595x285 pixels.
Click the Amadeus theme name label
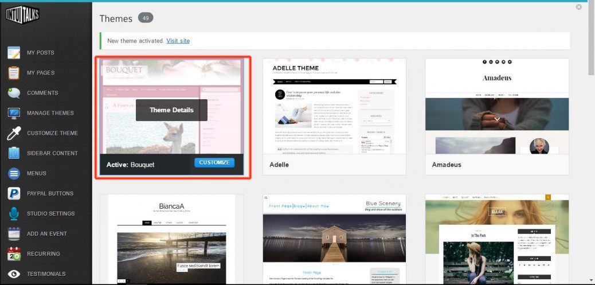(x=447, y=165)
